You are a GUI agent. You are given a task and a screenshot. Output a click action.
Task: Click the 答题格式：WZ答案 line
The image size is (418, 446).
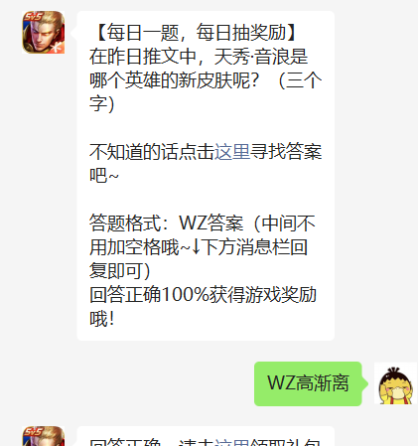pyautogui.click(x=167, y=223)
